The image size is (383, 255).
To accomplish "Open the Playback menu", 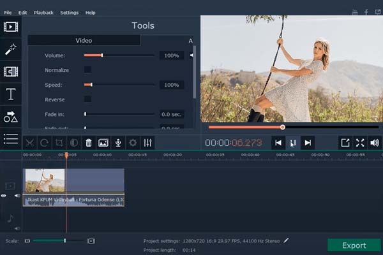I will (43, 13).
